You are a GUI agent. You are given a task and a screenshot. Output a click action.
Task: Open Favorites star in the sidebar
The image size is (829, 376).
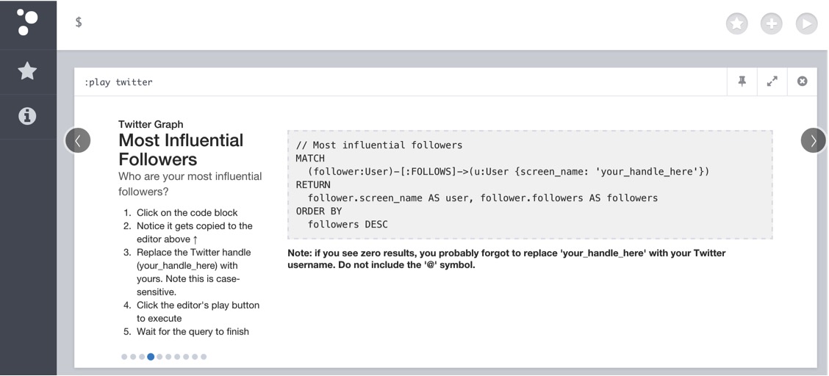[27, 70]
